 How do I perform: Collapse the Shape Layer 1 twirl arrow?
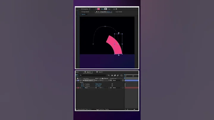tap(76, 80)
